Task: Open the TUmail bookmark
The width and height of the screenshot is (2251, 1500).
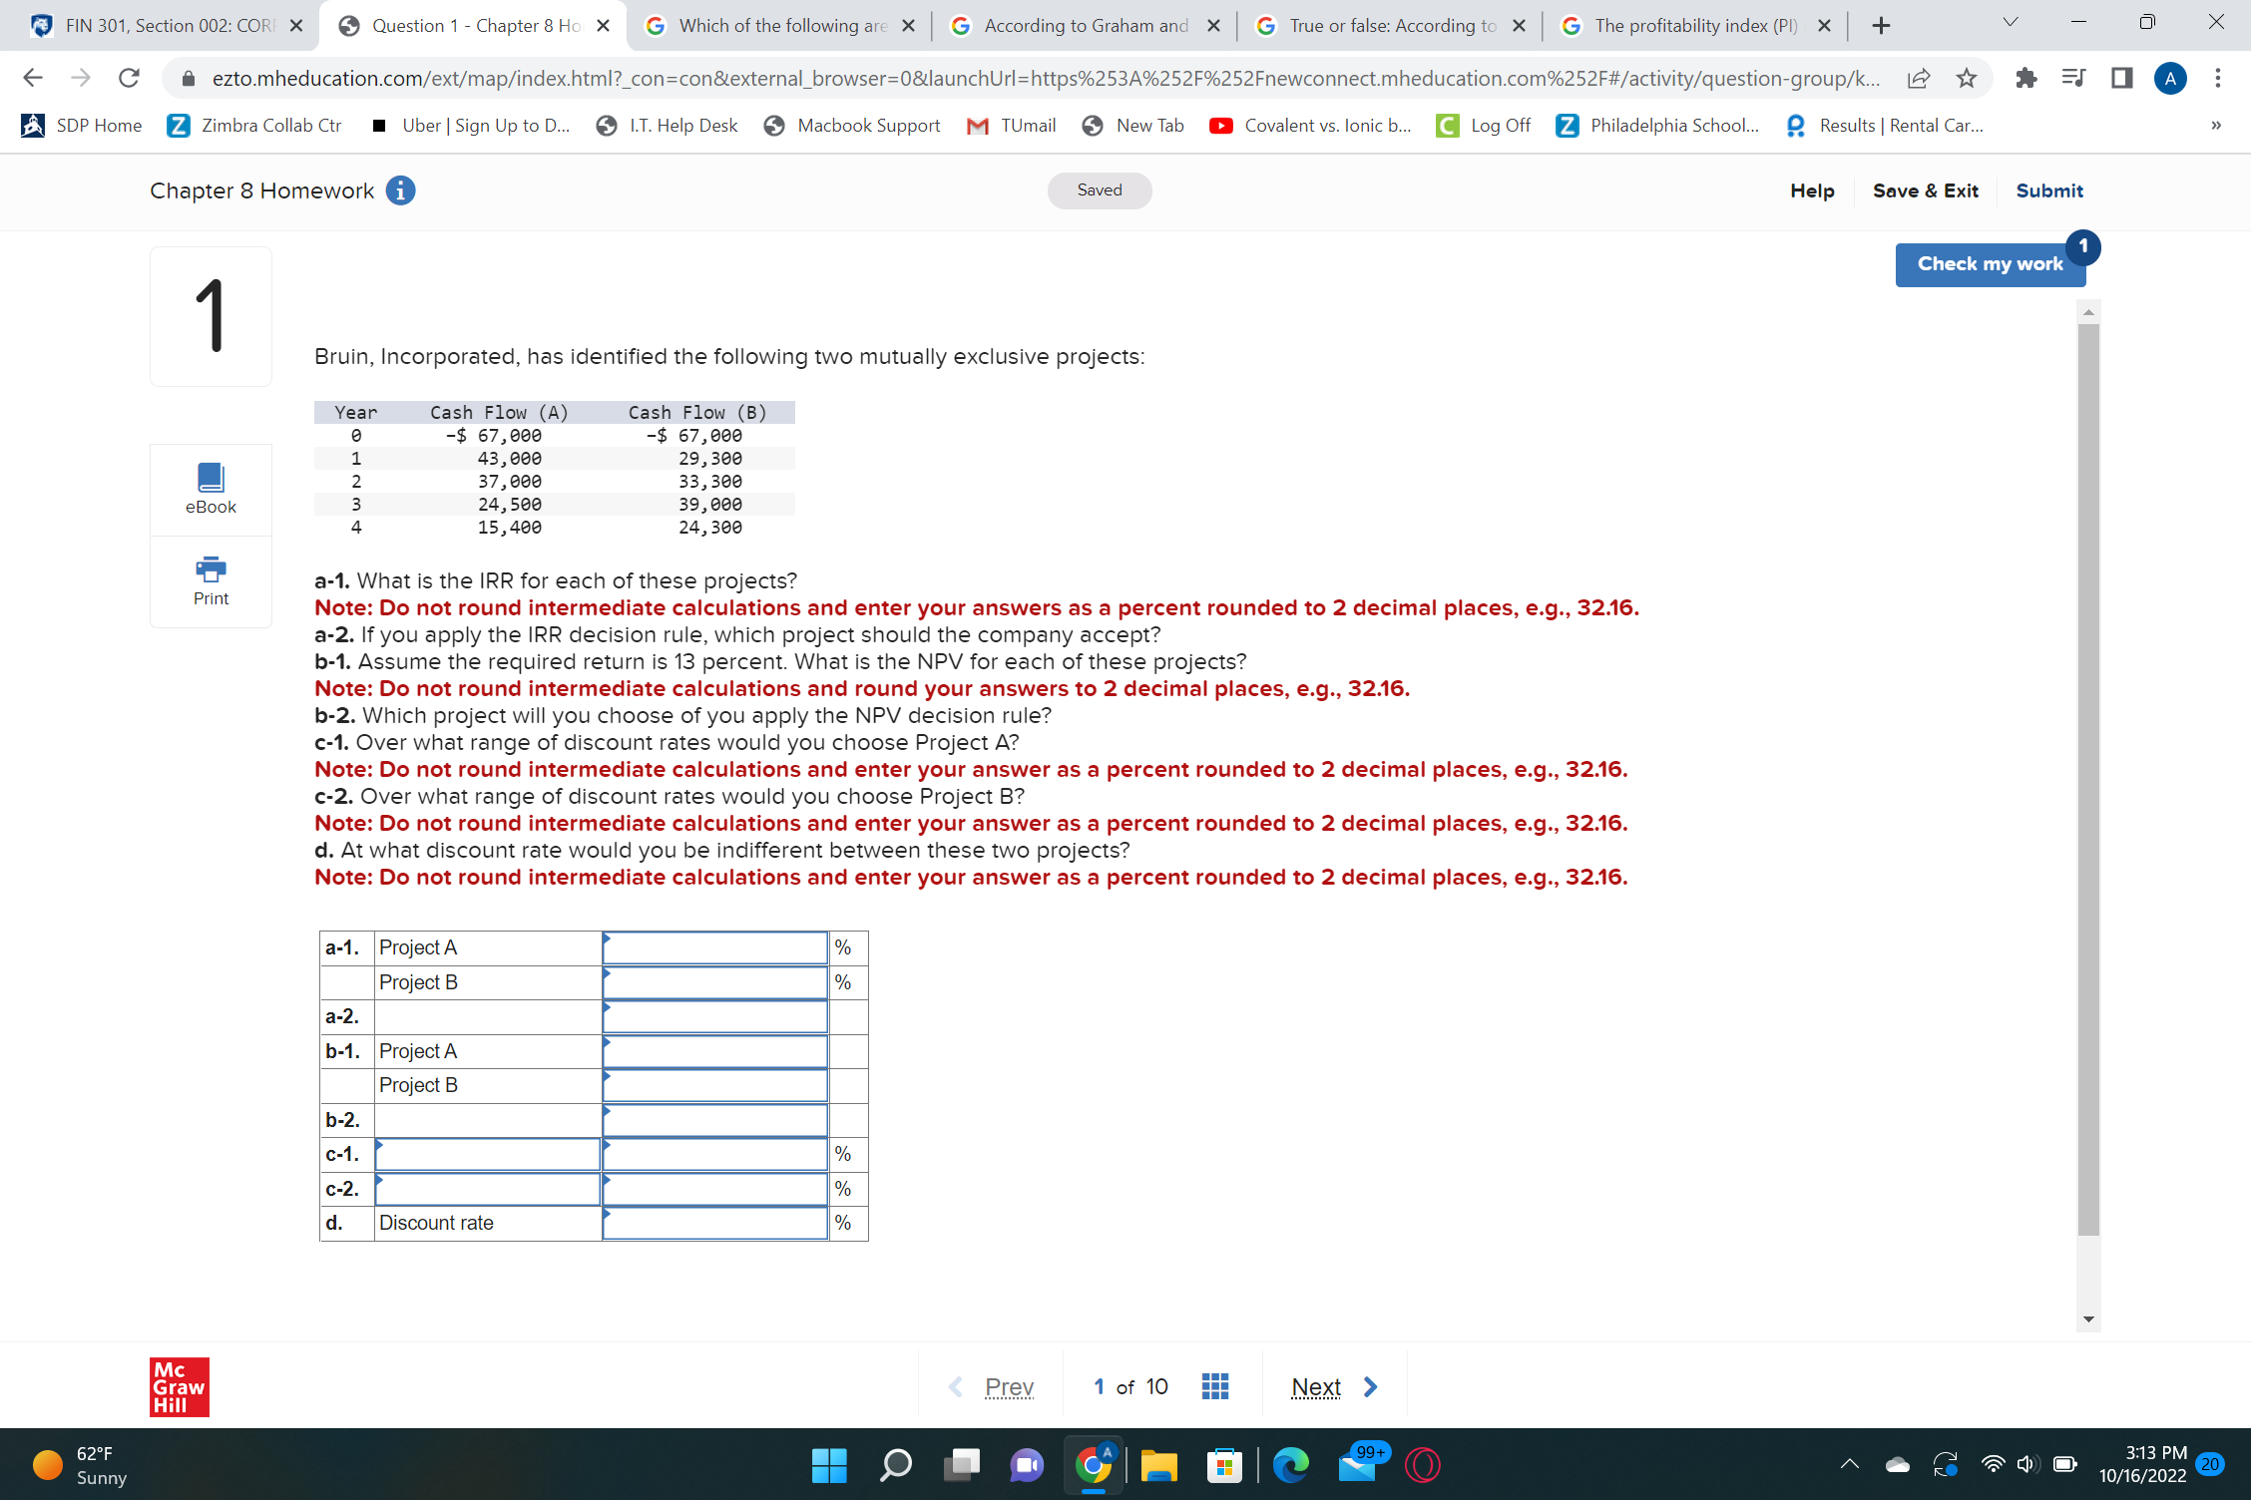Action: coord(1010,125)
